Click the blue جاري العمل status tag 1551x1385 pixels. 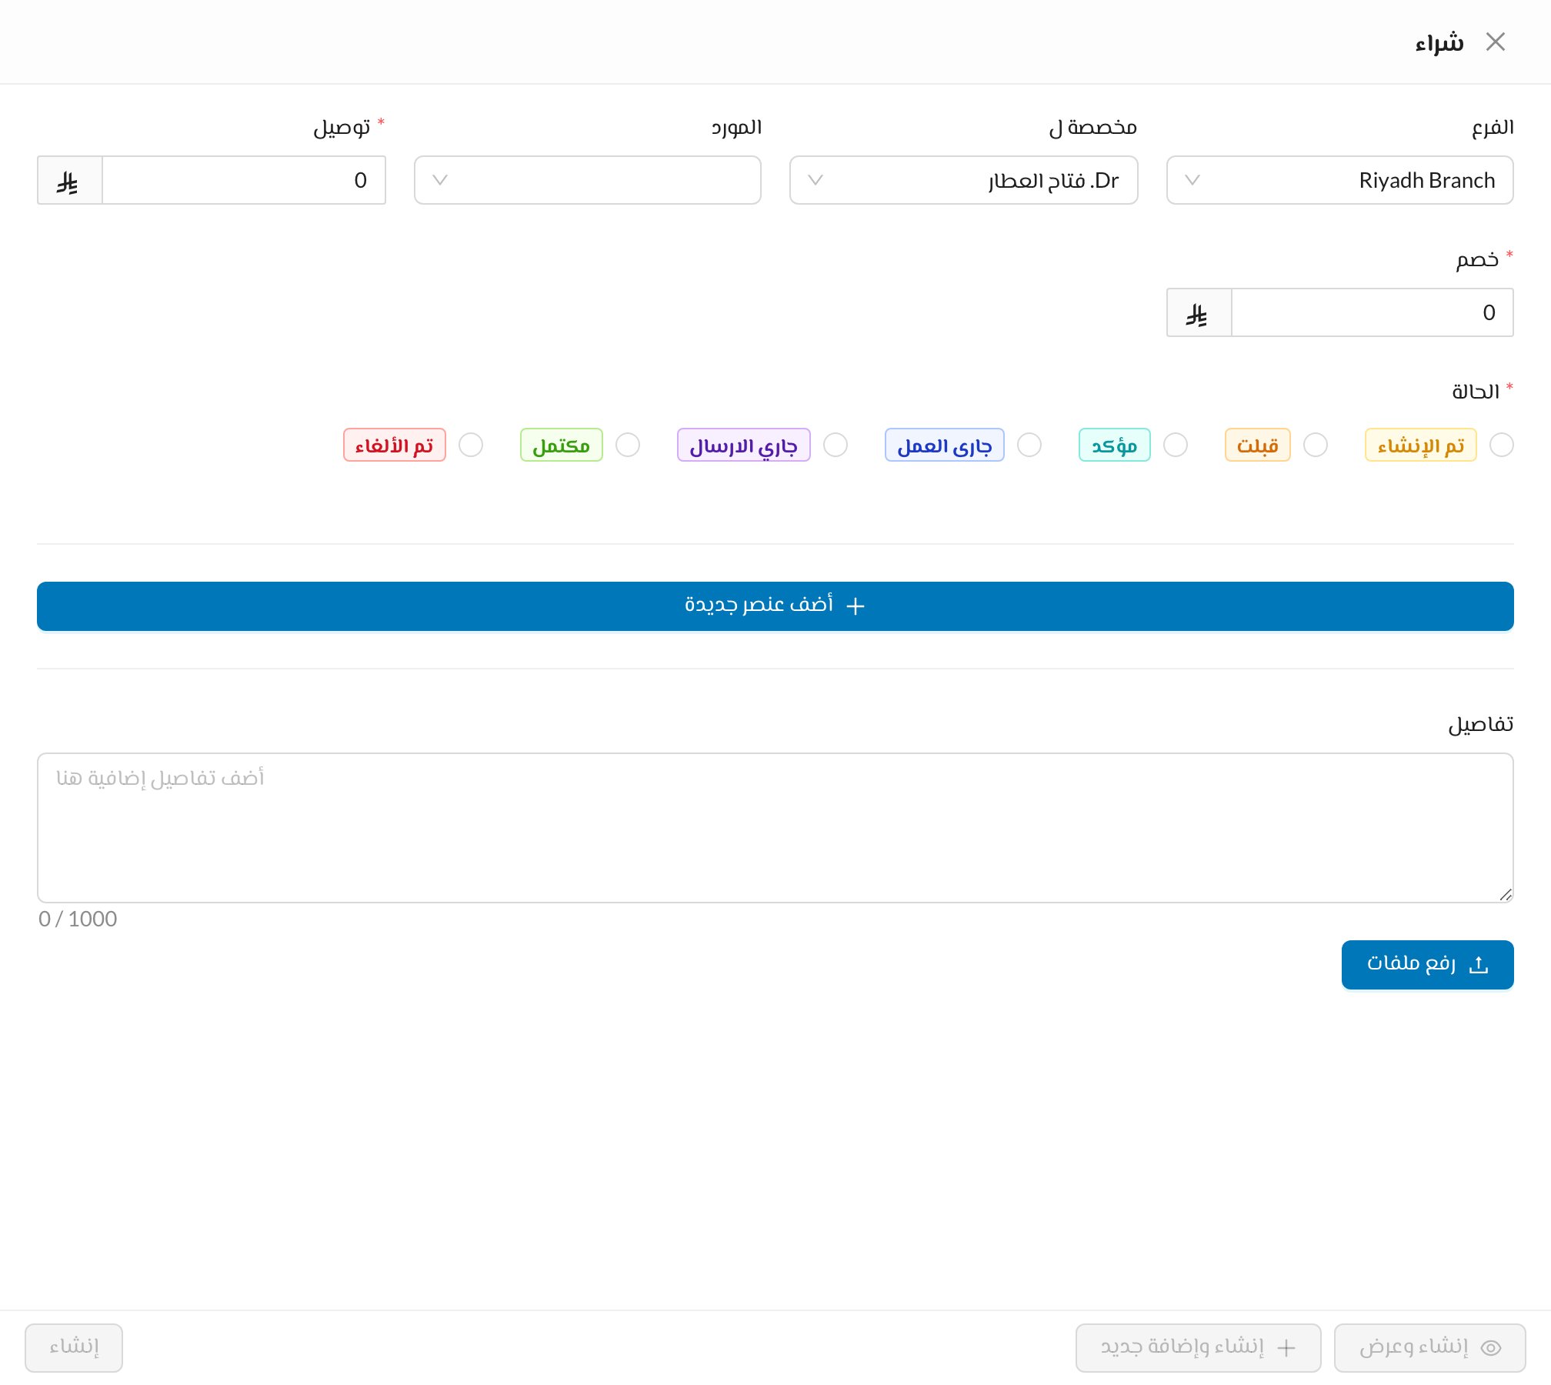[945, 445]
